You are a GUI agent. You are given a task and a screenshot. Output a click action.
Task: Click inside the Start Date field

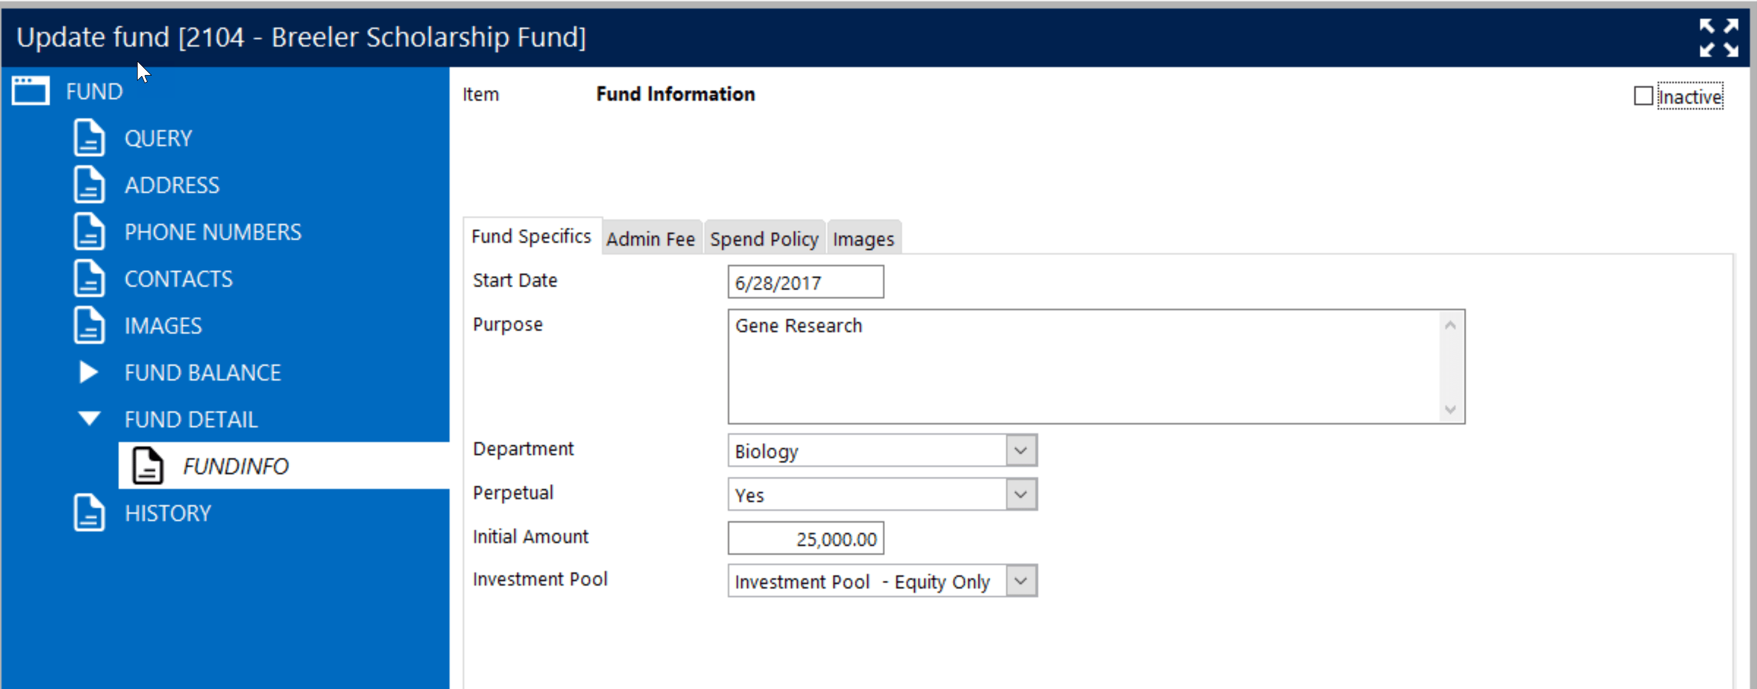pos(805,282)
